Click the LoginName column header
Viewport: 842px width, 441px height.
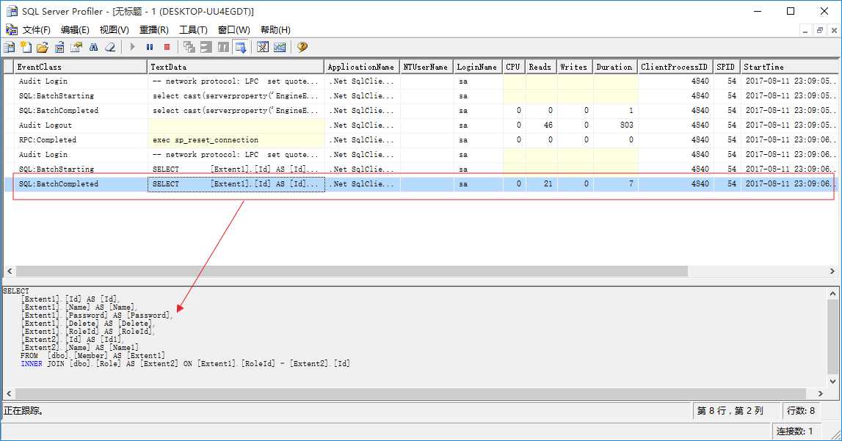click(478, 67)
